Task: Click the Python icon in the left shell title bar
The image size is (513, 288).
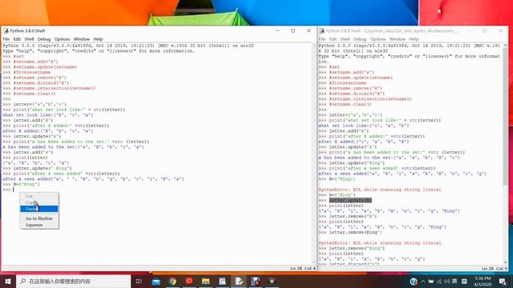Action: coord(6,30)
